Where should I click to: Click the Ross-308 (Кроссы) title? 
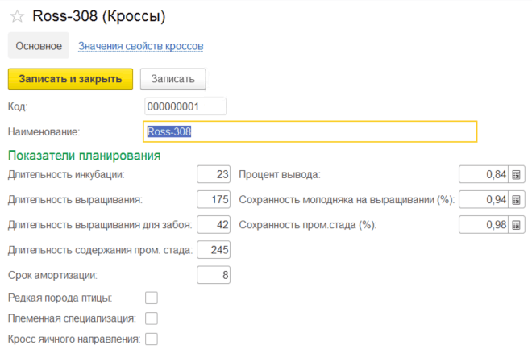(x=99, y=16)
